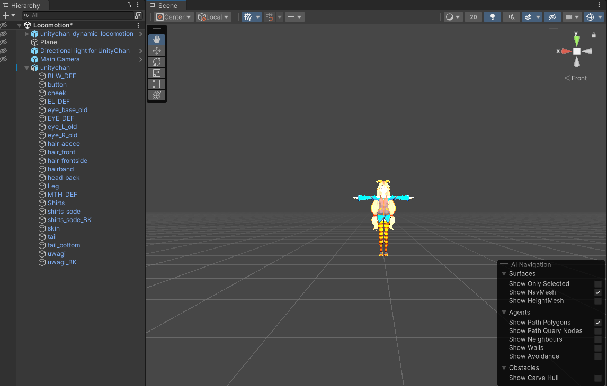This screenshot has height=386, width=607.
Task: Open the Hierarchy panel options menu
Action: click(138, 5)
